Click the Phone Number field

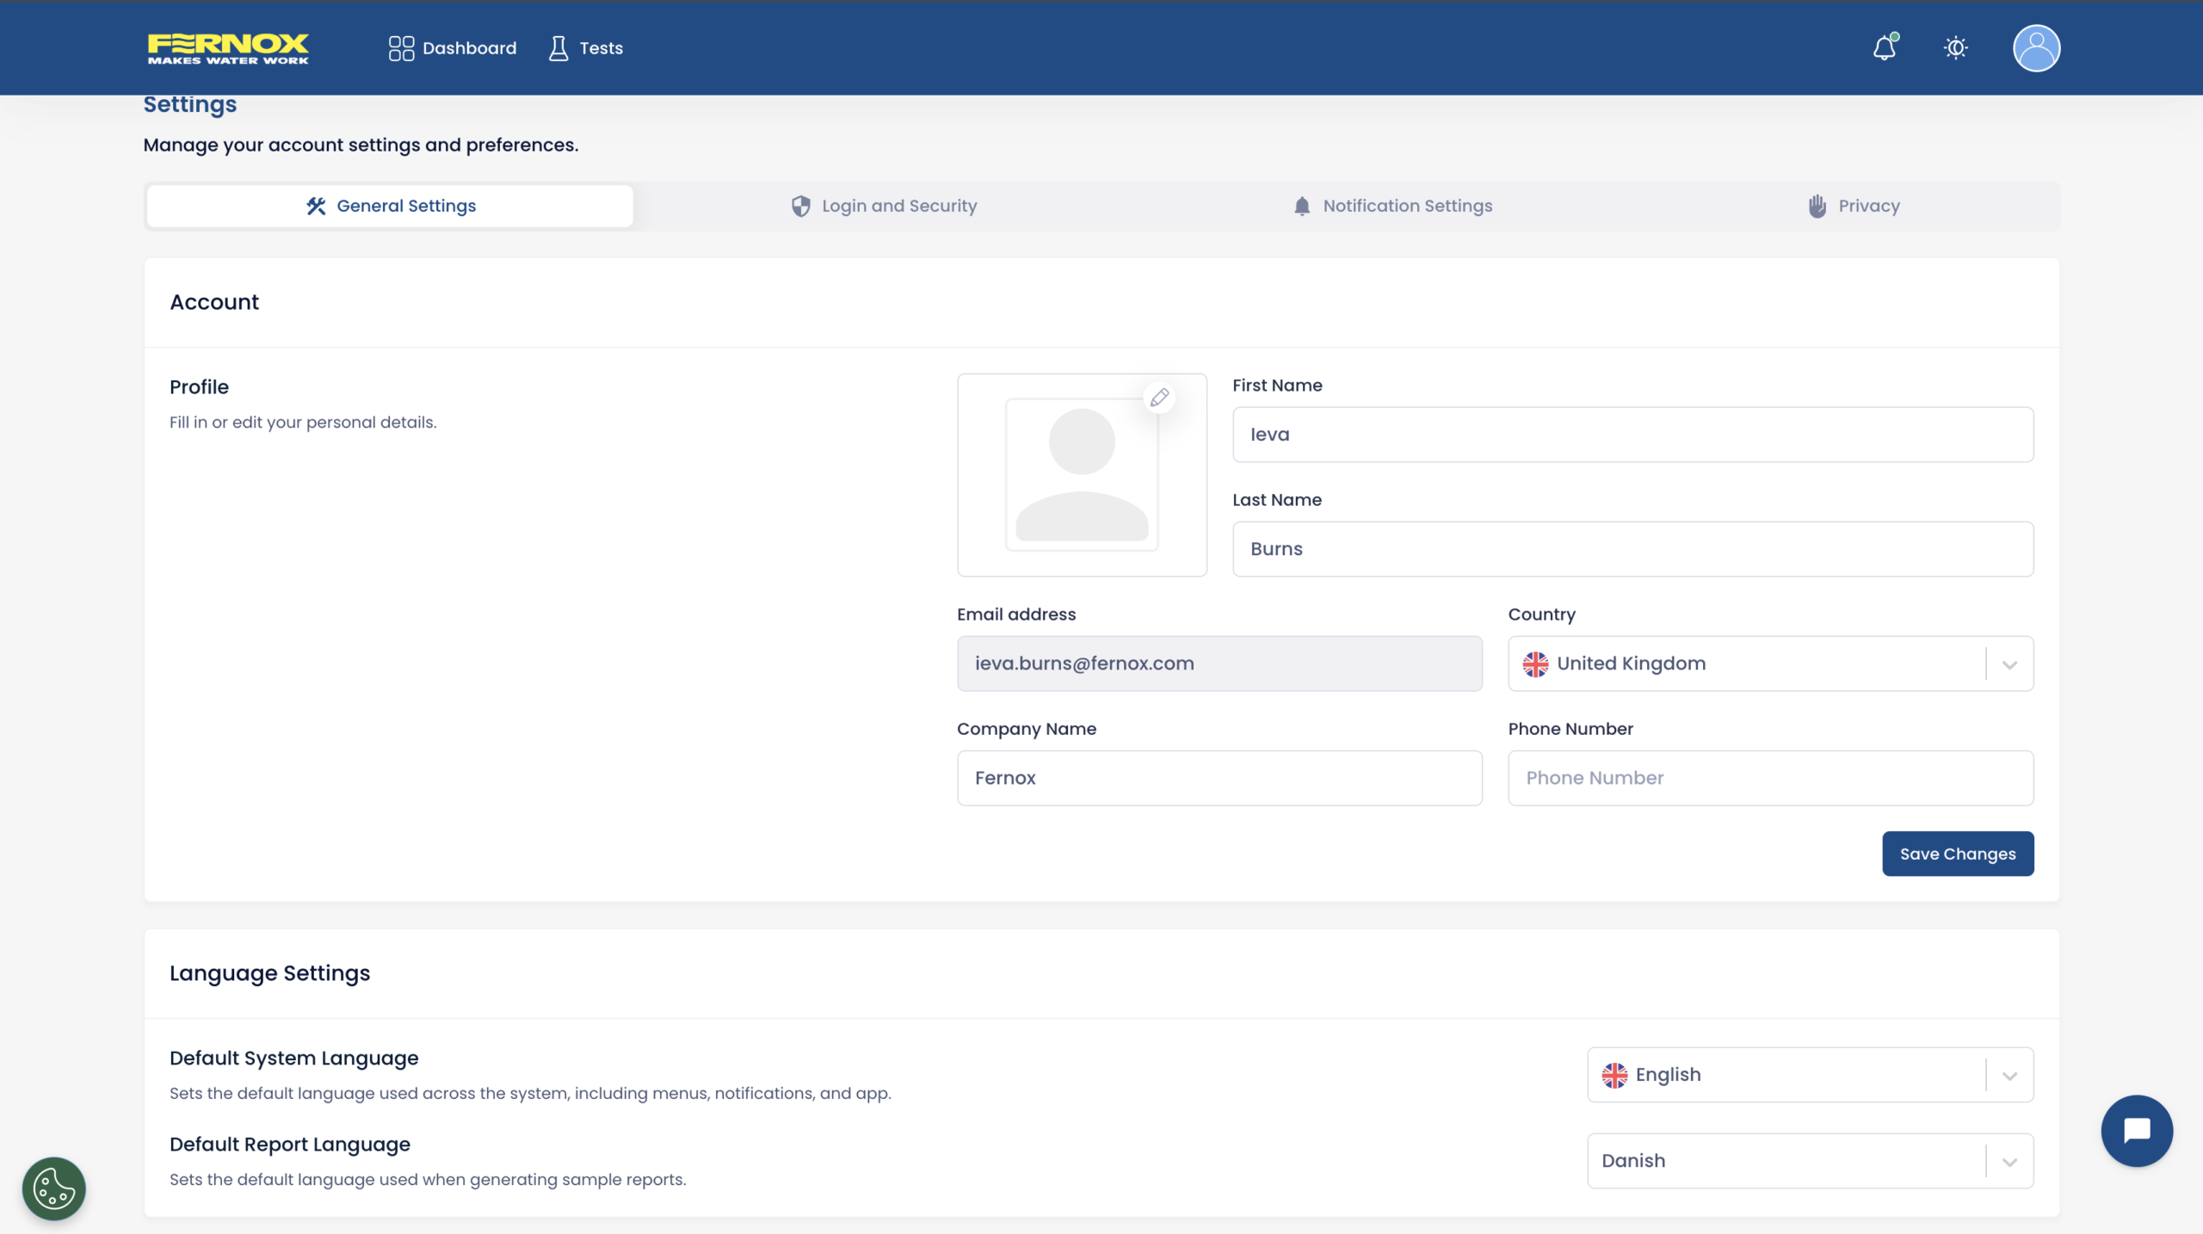click(x=1770, y=778)
